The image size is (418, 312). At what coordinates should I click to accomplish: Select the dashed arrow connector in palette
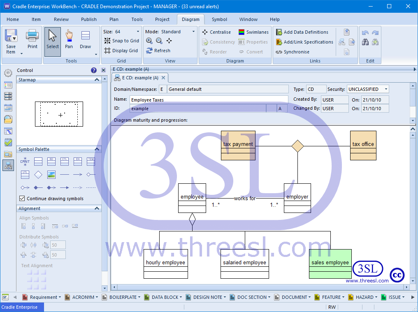[x=78, y=187]
